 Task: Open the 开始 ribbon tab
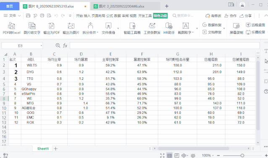(79, 16)
